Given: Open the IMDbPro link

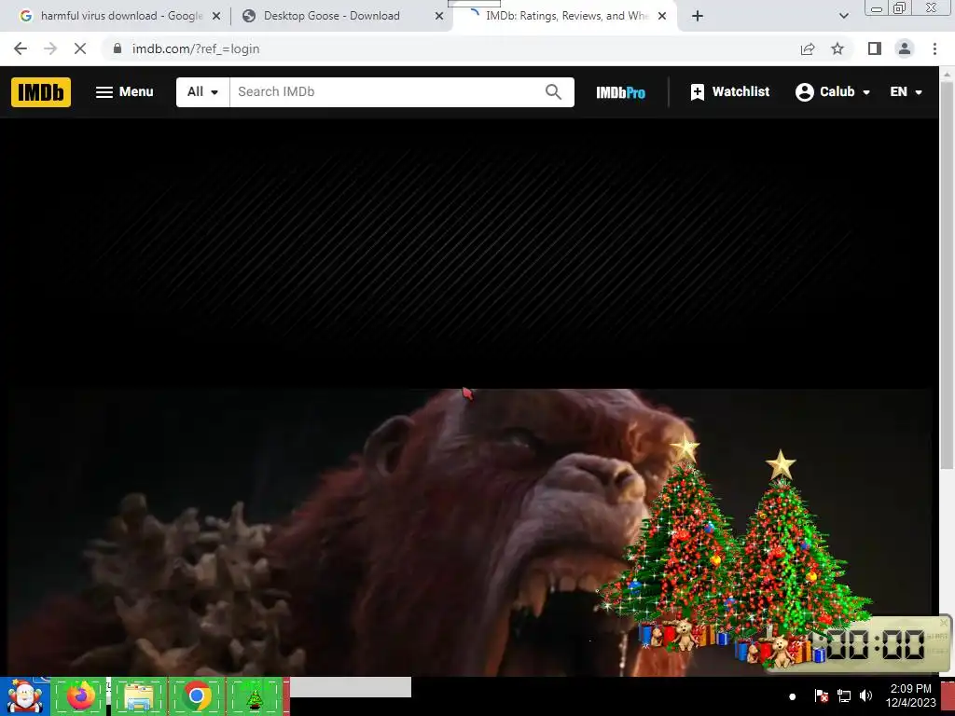Looking at the screenshot, I should click(620, 92).
